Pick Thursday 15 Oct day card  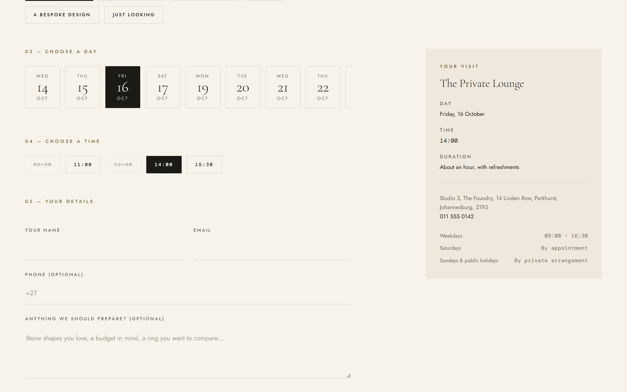pos(82,87)
